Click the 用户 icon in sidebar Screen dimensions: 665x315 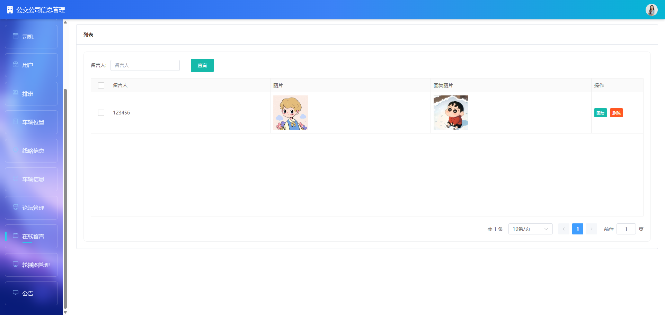coord(16,64)
